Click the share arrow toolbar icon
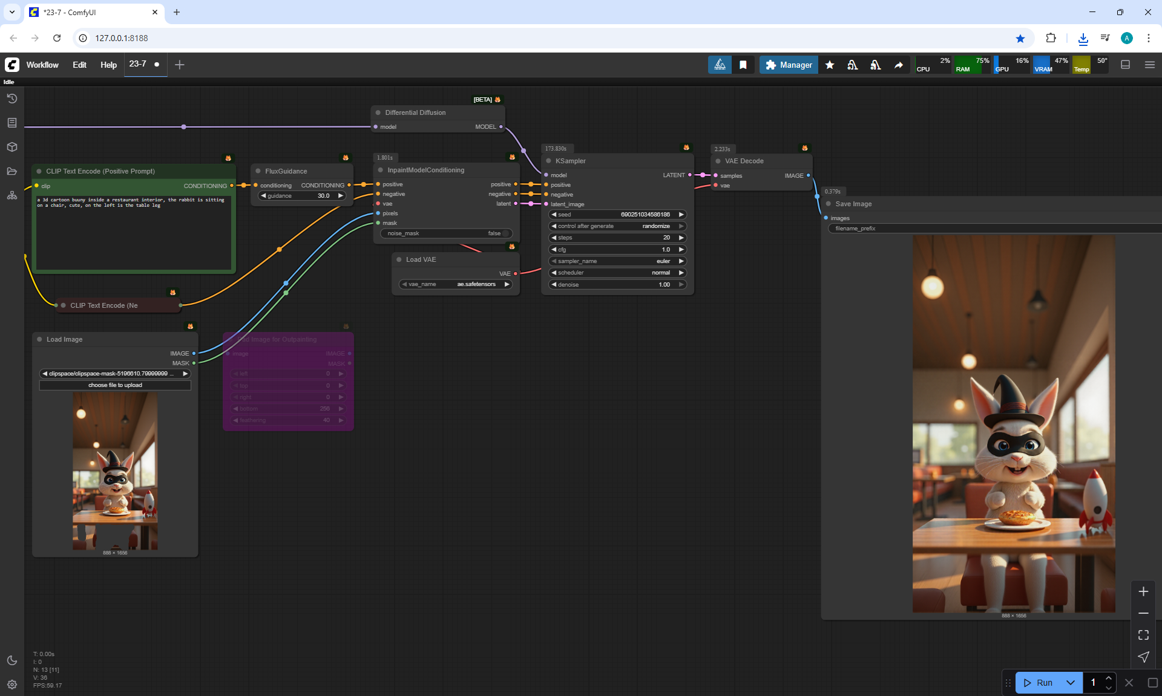Image resolution: width=1162 pixels, height=696 pixels. [x=899, y=65]
